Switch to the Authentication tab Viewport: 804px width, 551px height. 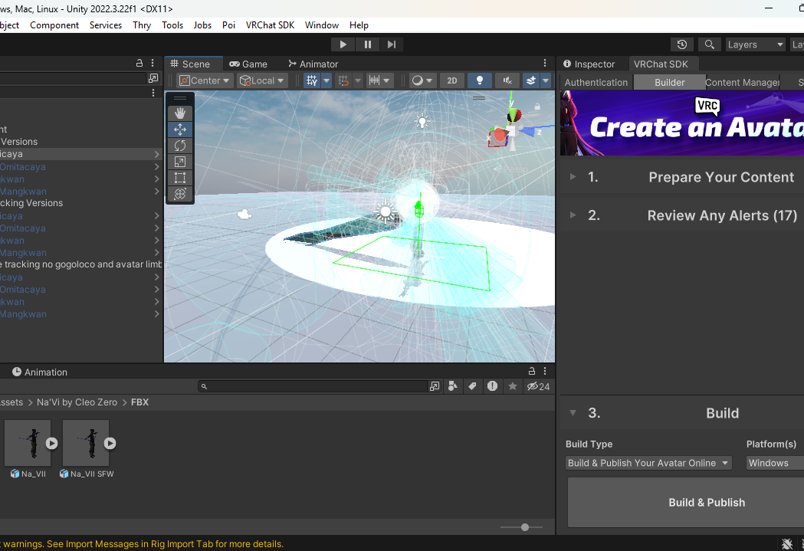596,83
